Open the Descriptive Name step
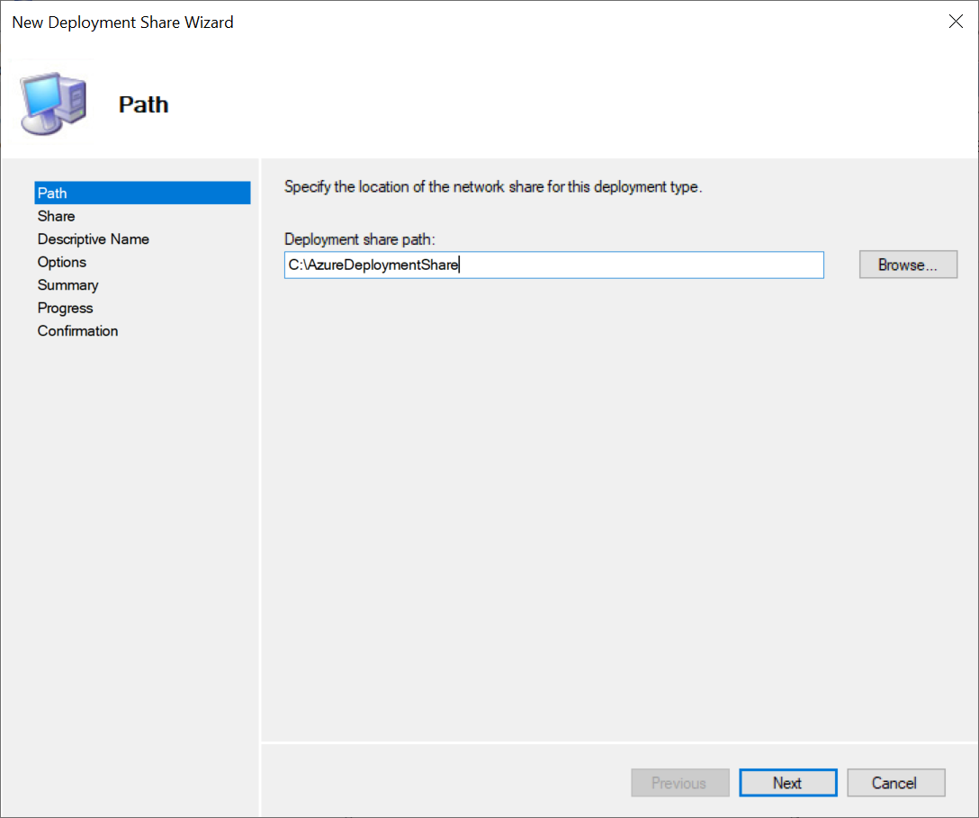Screen dimensions: 979x818 [x=93, y=239]
